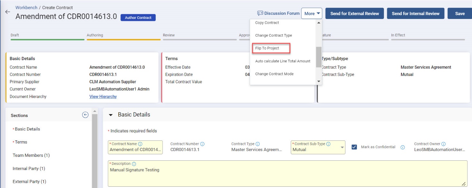Click Send for External Review button
The width and height of the screenshot is (472, 188).
pyautogui.click(x=354, y=13)
